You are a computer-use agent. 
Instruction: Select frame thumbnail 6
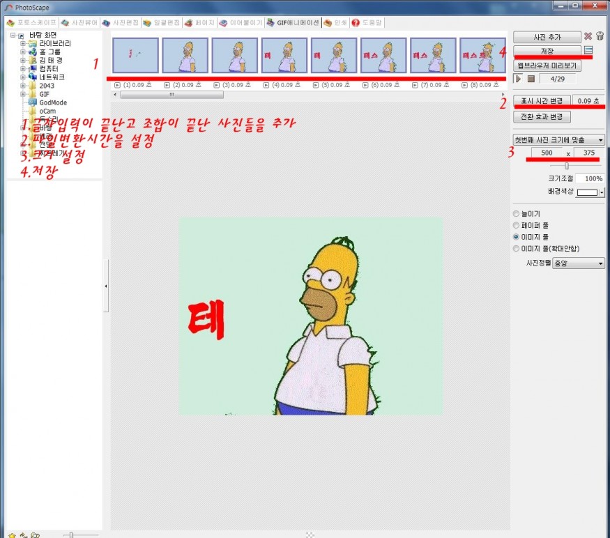pyautogui.click(x=383, y=55)
